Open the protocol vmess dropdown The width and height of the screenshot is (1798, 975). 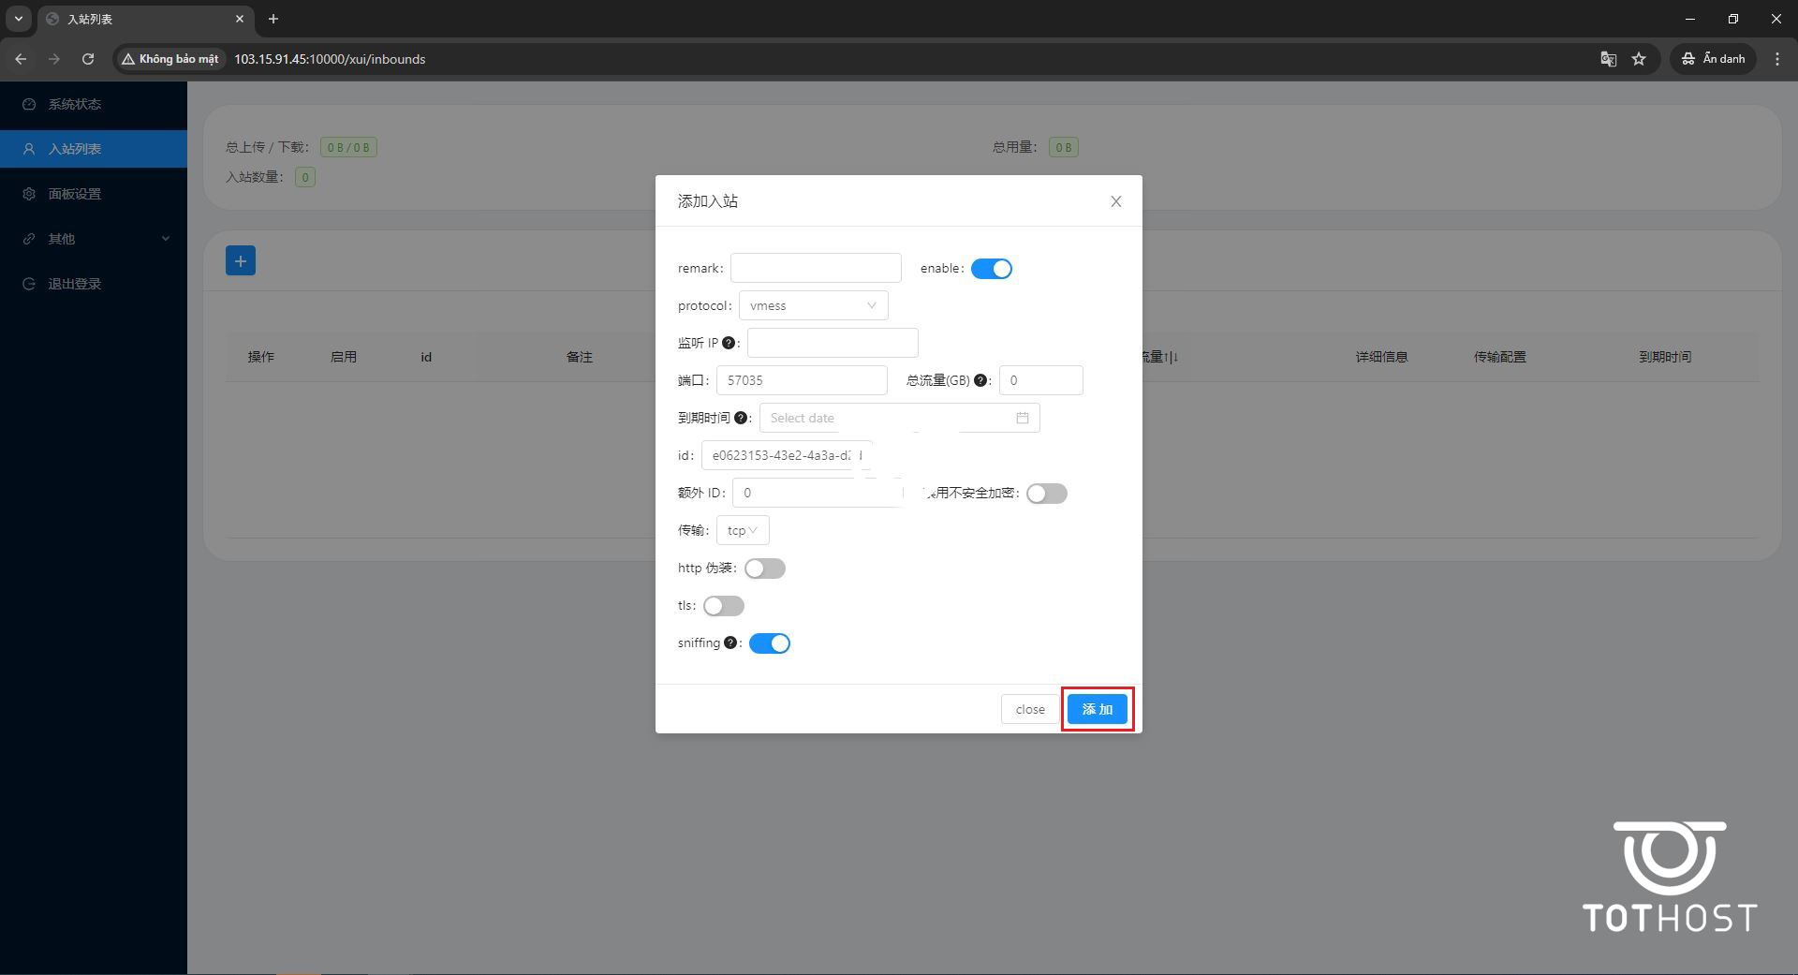point(812,305)
